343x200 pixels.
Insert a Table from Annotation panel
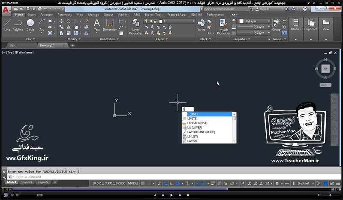(121, 33)
